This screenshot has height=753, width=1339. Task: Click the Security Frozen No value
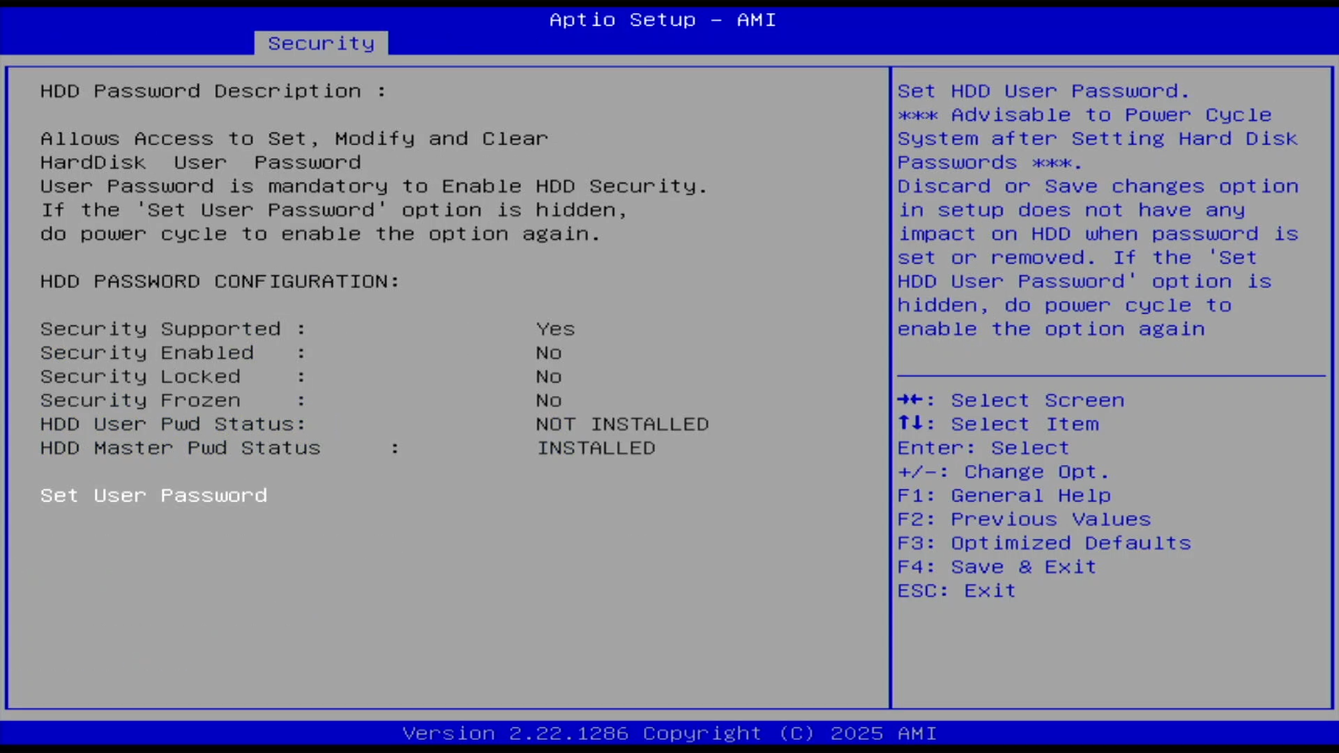pos(549,400)
